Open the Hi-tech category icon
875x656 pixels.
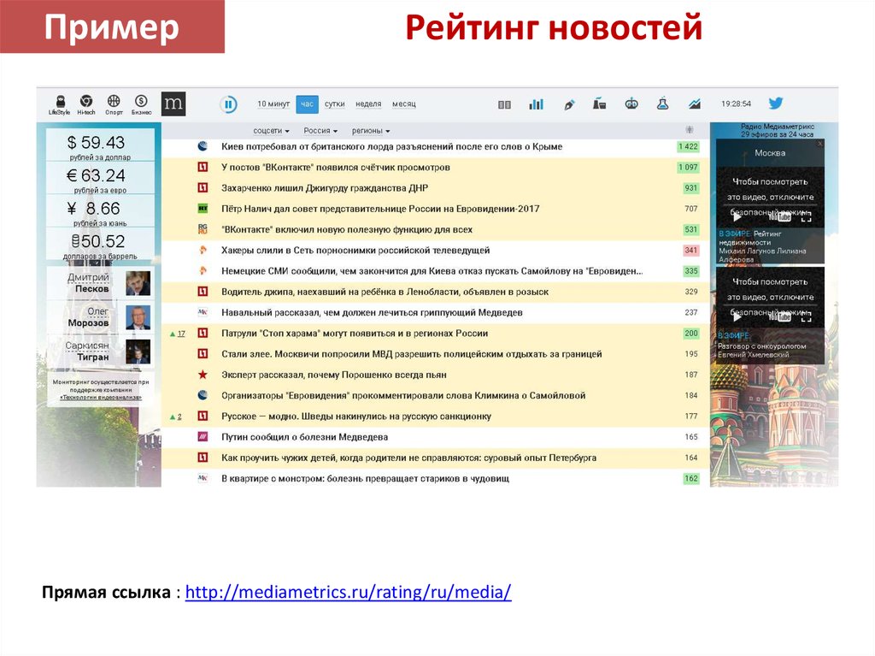click(86, 103)
